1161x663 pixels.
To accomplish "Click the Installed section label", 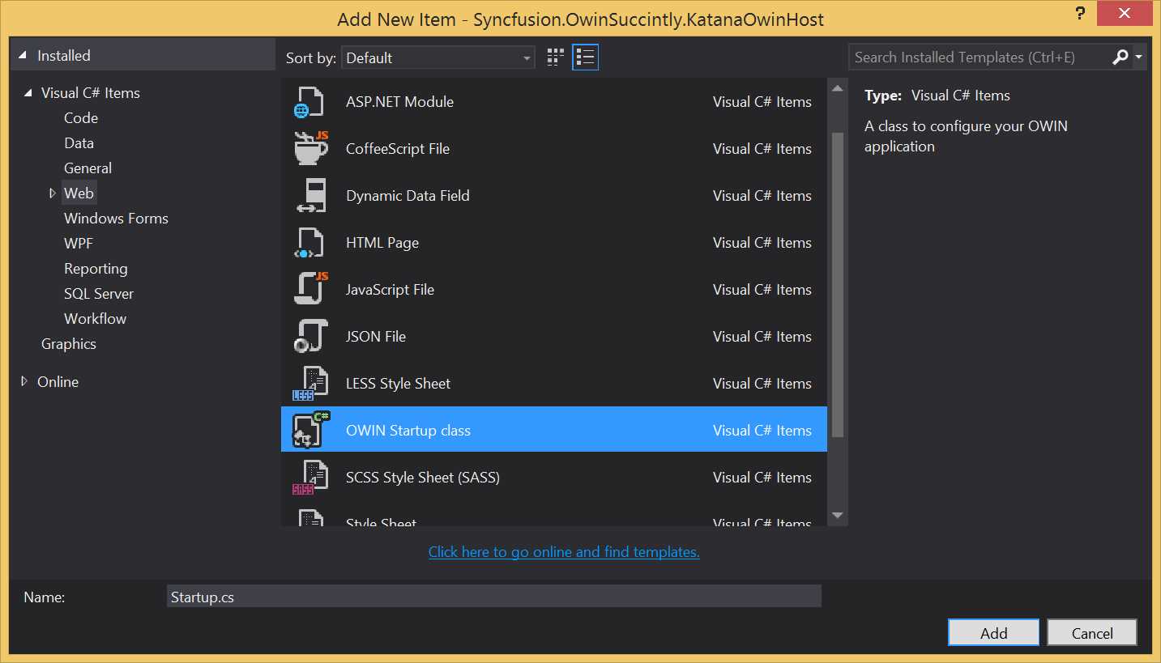I will click(64, 56).
